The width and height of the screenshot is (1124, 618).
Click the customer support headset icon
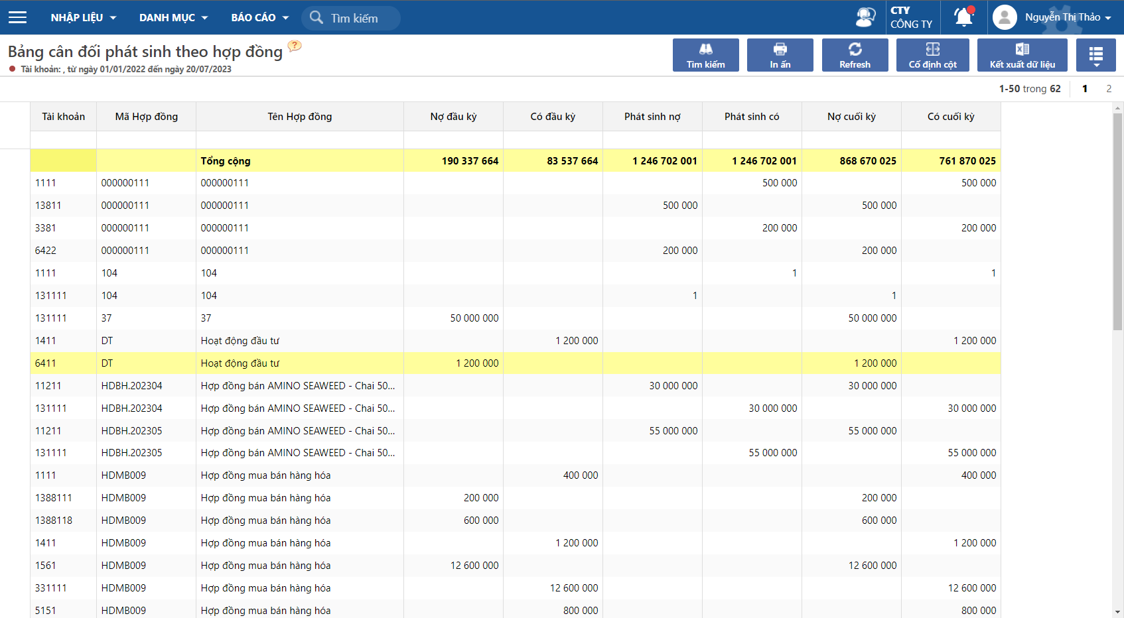[865, 17]
